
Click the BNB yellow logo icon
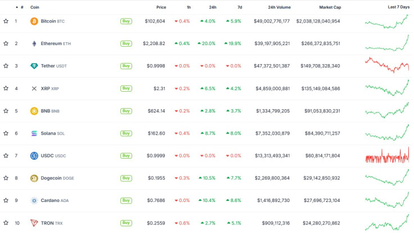click(34, 111)
